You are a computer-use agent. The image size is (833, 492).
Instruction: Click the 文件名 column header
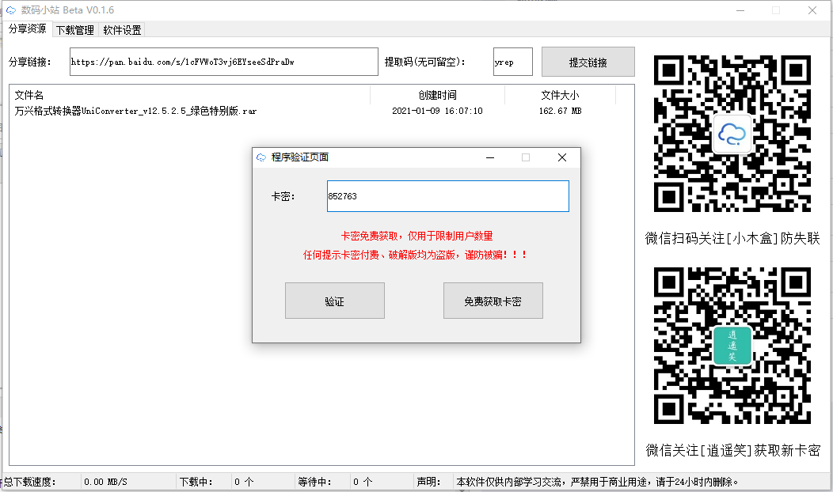[x=192, y=95]
